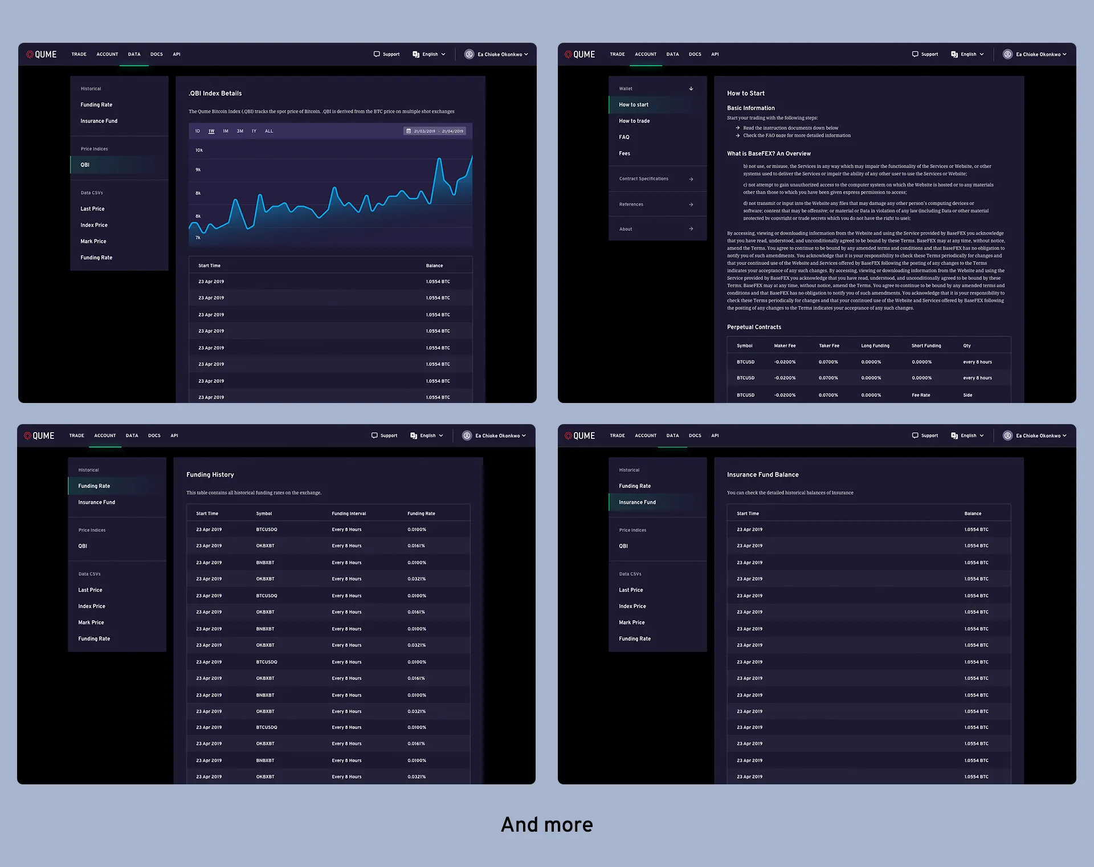
Task: Select the 3M chart time range
Action: tap(240, 131)
